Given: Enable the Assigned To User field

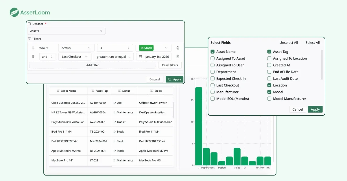Looking at the screenshot, I should click(x=213, y=65).
